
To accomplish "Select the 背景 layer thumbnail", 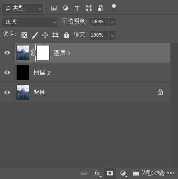I will click(x=23, y=92).
